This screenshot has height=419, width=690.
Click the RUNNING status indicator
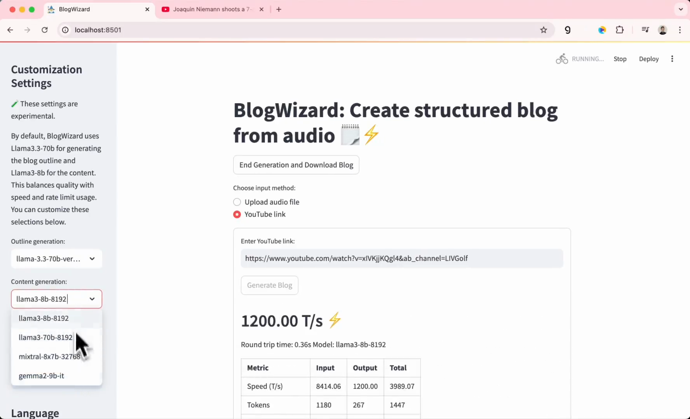(580, 59)
